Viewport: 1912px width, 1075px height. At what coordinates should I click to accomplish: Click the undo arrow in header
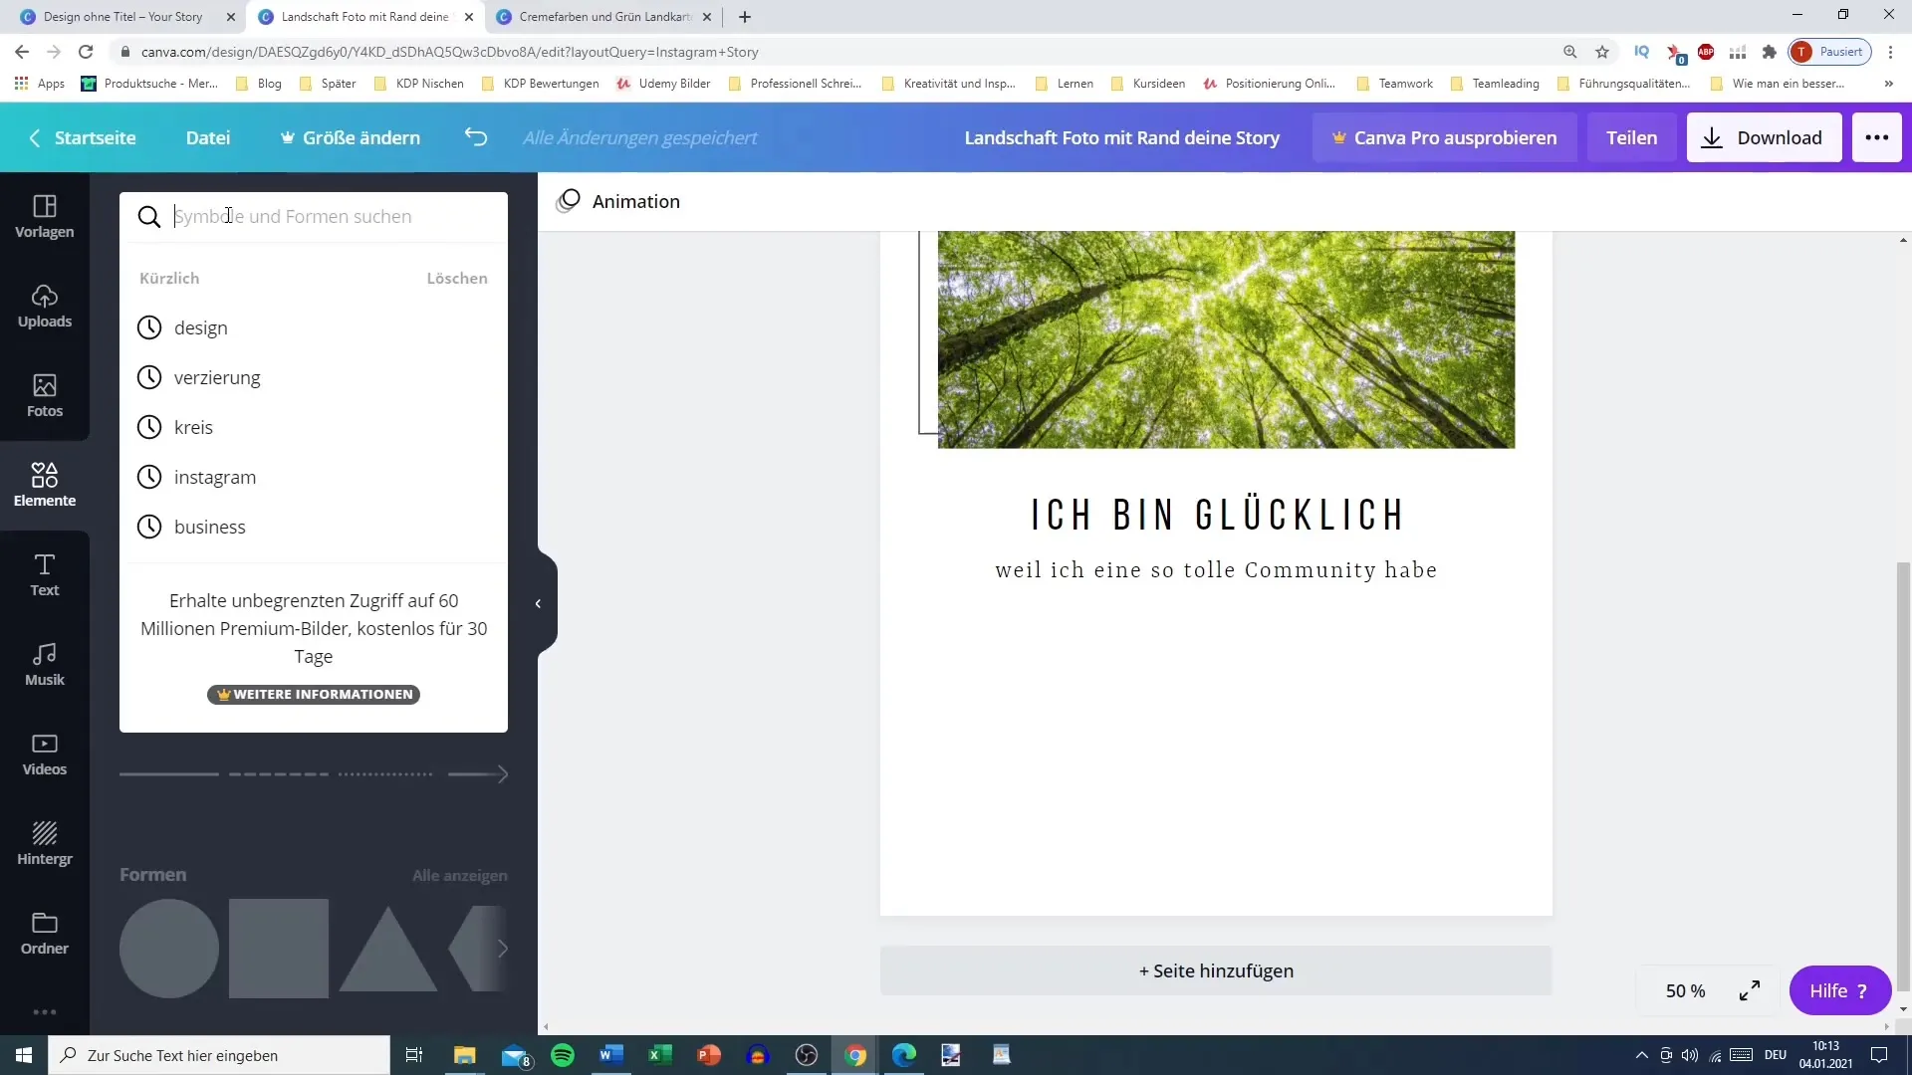click(476, 137)
